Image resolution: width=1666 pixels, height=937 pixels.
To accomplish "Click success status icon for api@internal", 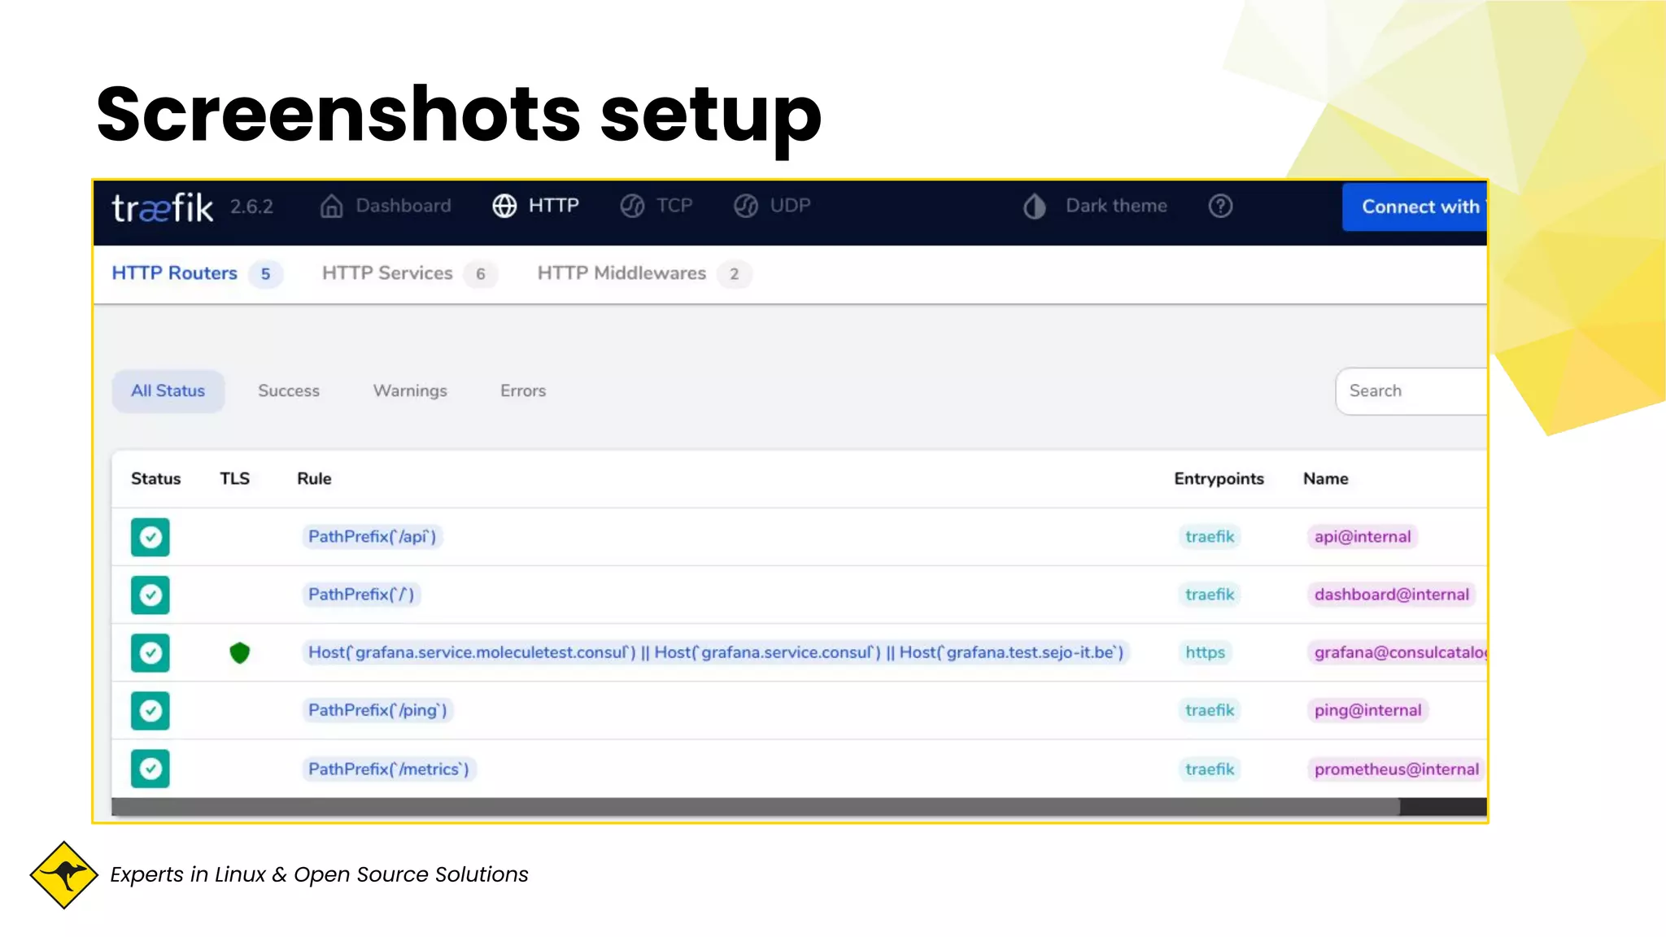I will (150, 537).
